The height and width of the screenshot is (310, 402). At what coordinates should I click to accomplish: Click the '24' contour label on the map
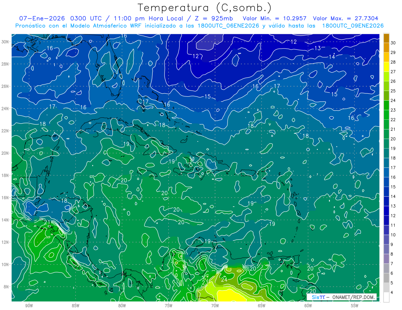[224, 280]
